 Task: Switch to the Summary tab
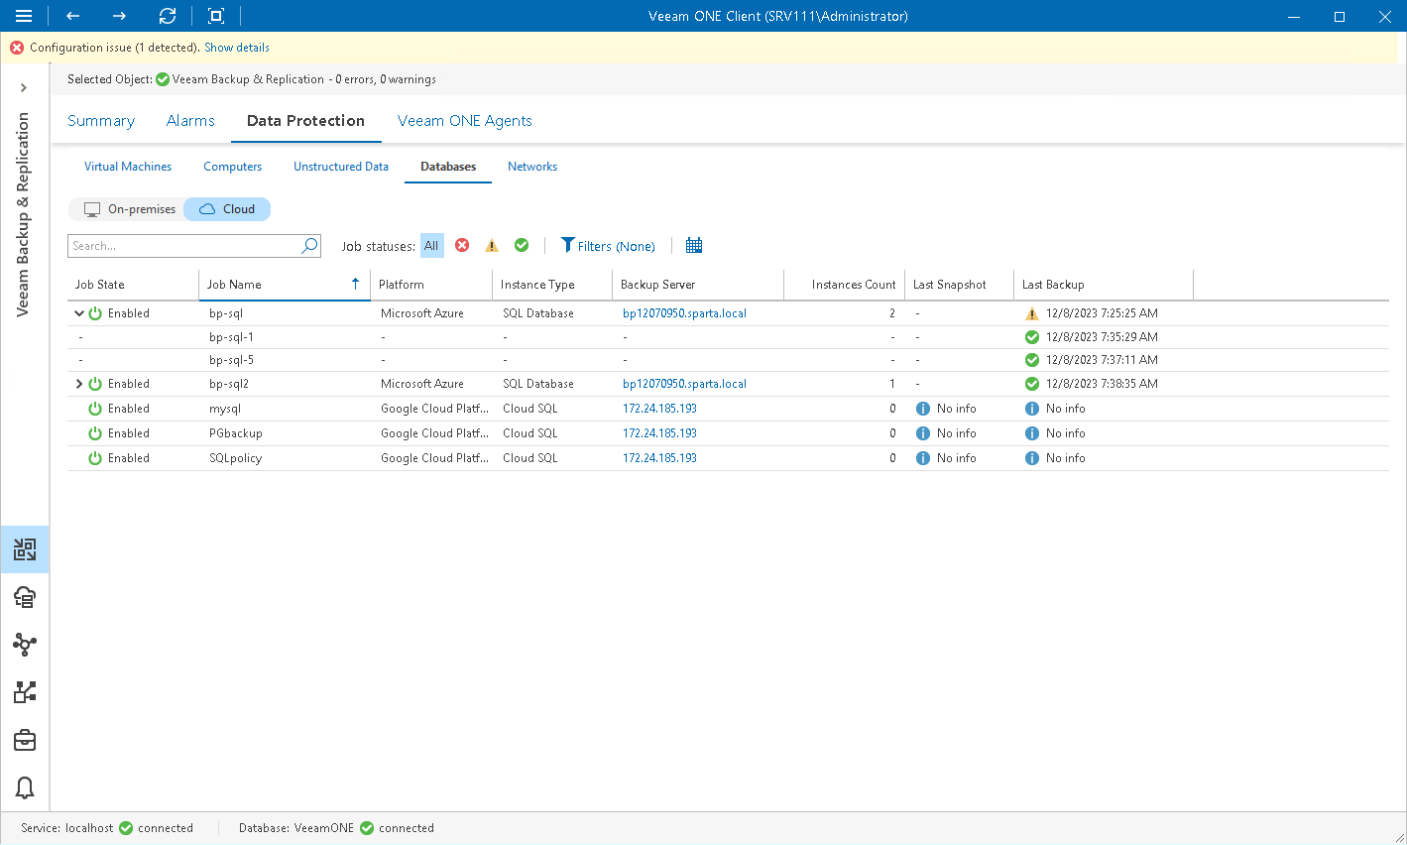pos(100,120)
